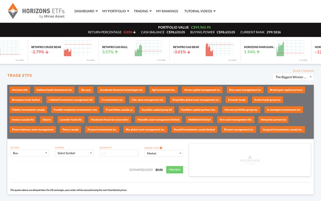321x201 pixels.
Task: Select Dynamic funds tag
Action: point(237,100)
